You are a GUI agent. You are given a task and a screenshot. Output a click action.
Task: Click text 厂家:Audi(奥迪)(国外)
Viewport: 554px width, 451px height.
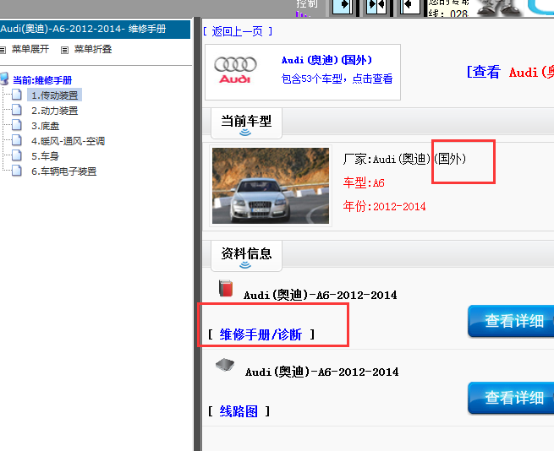(404, 159)
